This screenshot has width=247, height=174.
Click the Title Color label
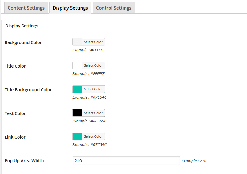(x=15, y=66)
